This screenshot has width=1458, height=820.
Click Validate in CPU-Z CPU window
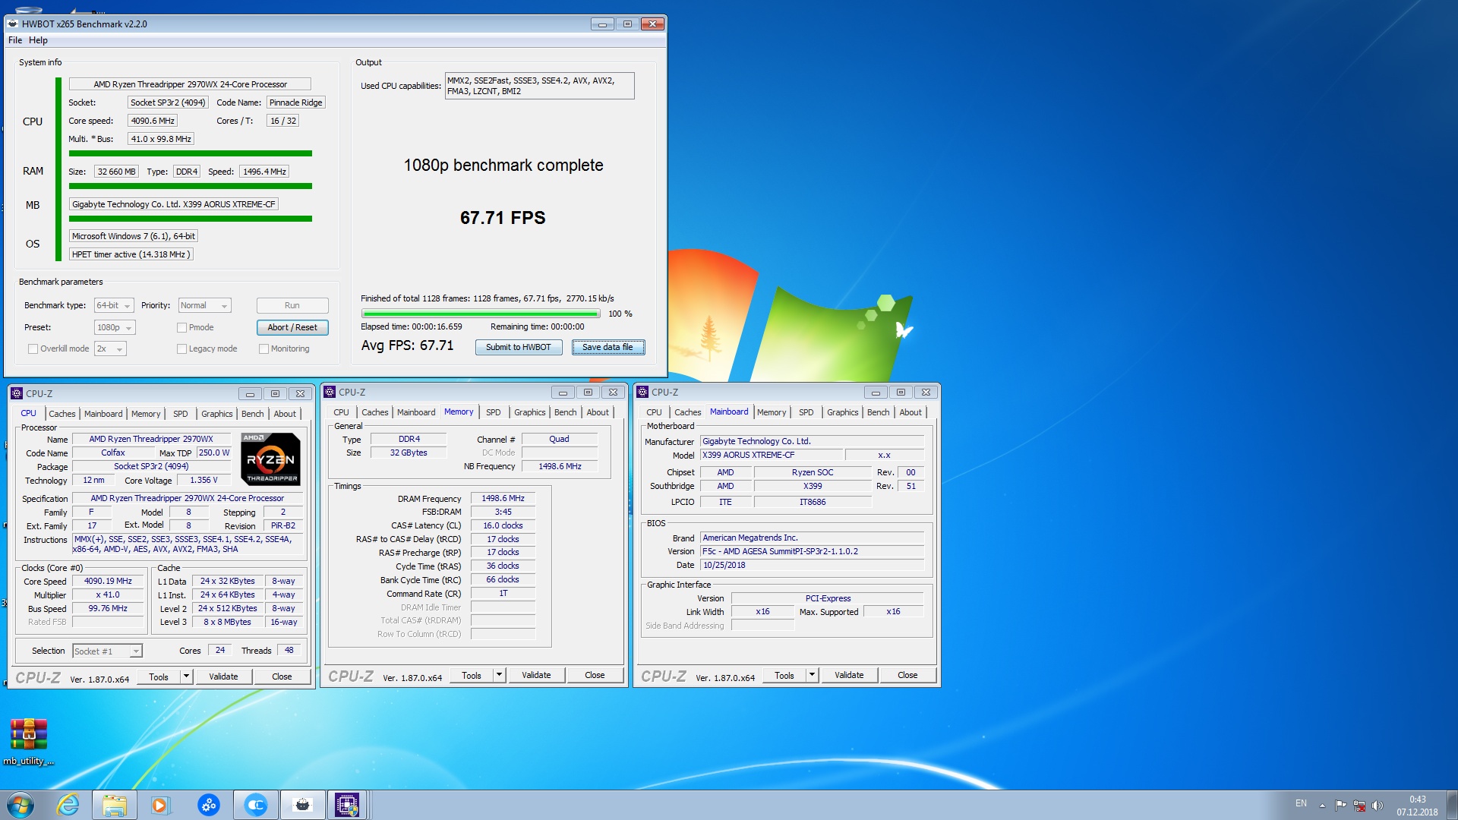[x=223, y=676]
